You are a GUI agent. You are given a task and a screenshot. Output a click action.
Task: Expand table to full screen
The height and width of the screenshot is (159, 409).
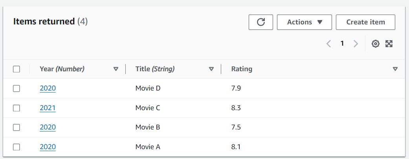[389, 44]
